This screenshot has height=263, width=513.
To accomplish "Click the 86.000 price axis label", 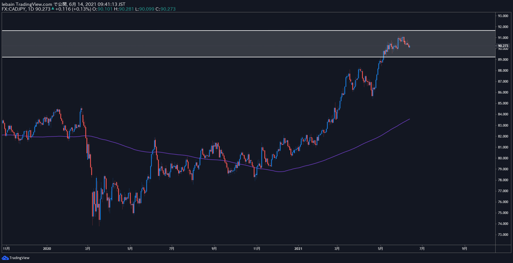I will 503,92.
